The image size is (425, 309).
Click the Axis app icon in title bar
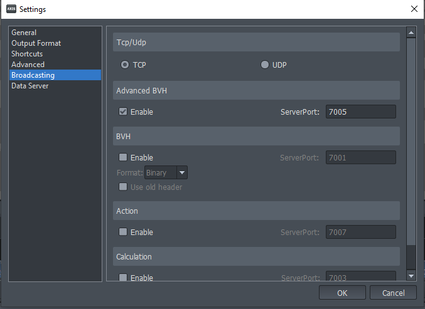[11, 9]
